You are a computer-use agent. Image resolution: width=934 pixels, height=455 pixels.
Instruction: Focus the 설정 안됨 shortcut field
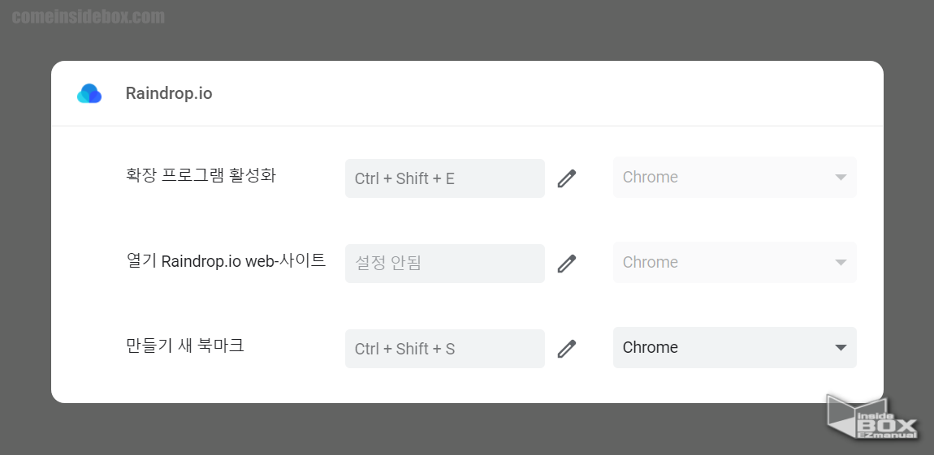[x=444, y=264]
